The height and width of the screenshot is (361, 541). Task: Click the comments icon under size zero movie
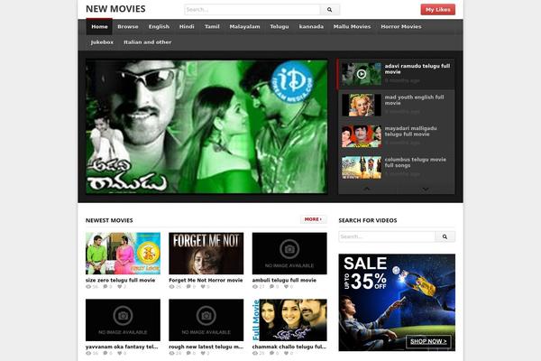point(105,287)
